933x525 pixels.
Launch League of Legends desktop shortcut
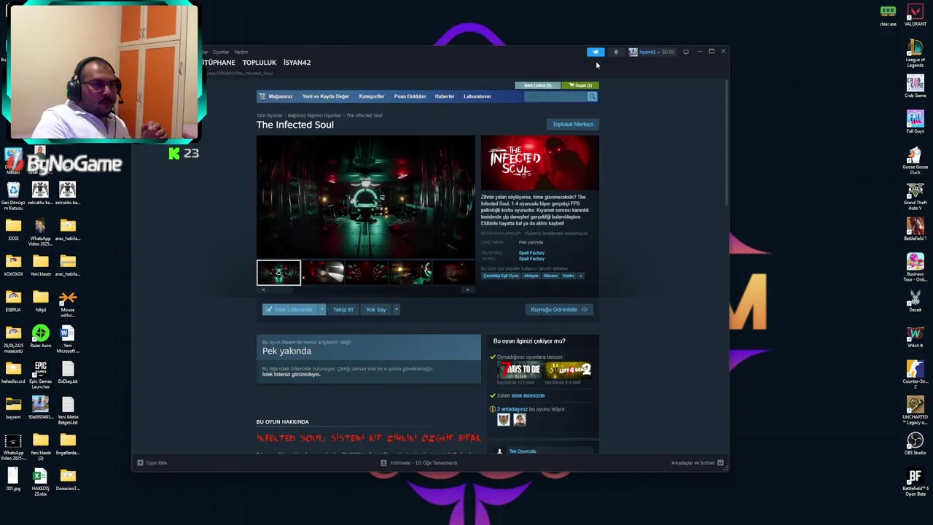coord(916,53)
